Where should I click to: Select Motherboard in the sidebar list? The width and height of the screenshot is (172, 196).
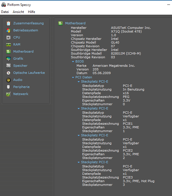(x=23, y=51)
